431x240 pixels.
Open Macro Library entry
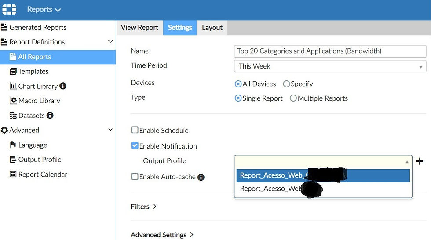[39, 101]
